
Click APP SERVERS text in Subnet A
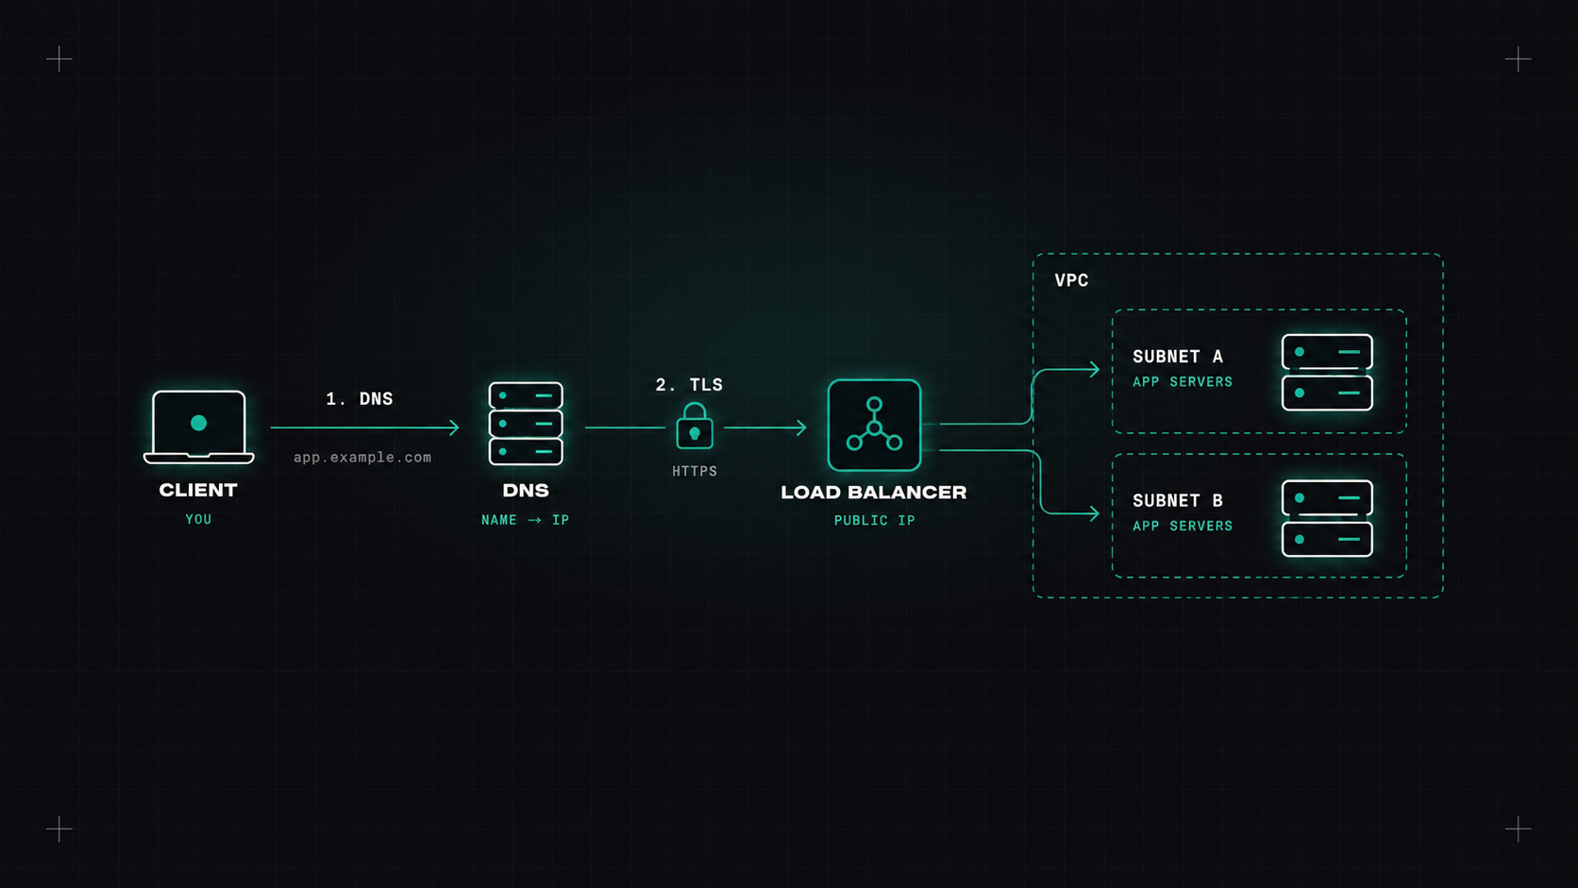(x=1183, y=382)
